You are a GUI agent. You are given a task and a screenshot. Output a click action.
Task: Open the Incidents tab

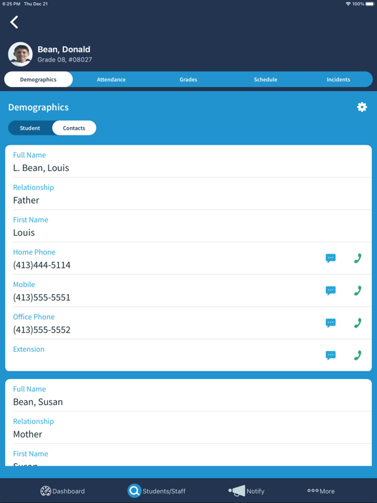(x=338, y=79)
